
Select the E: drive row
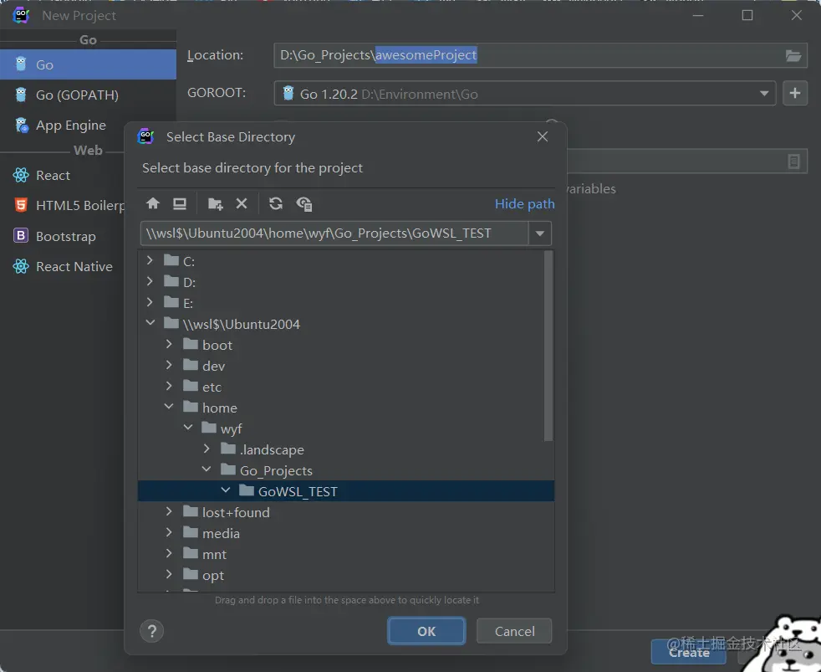click(x=345, y=303)
